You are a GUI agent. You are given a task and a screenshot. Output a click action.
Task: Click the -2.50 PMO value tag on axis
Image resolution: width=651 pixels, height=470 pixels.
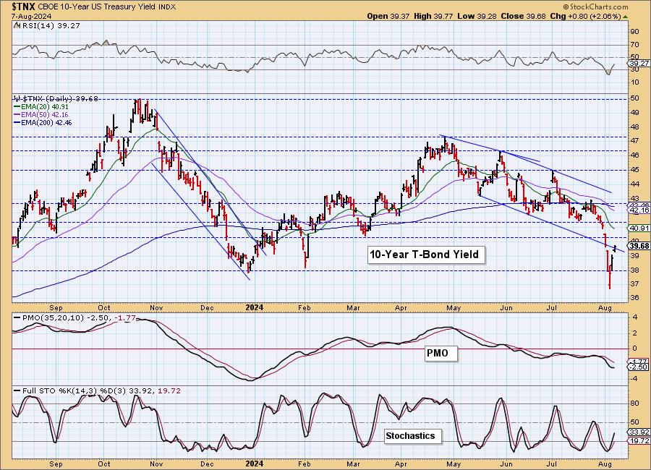click(x=639, y=367)
